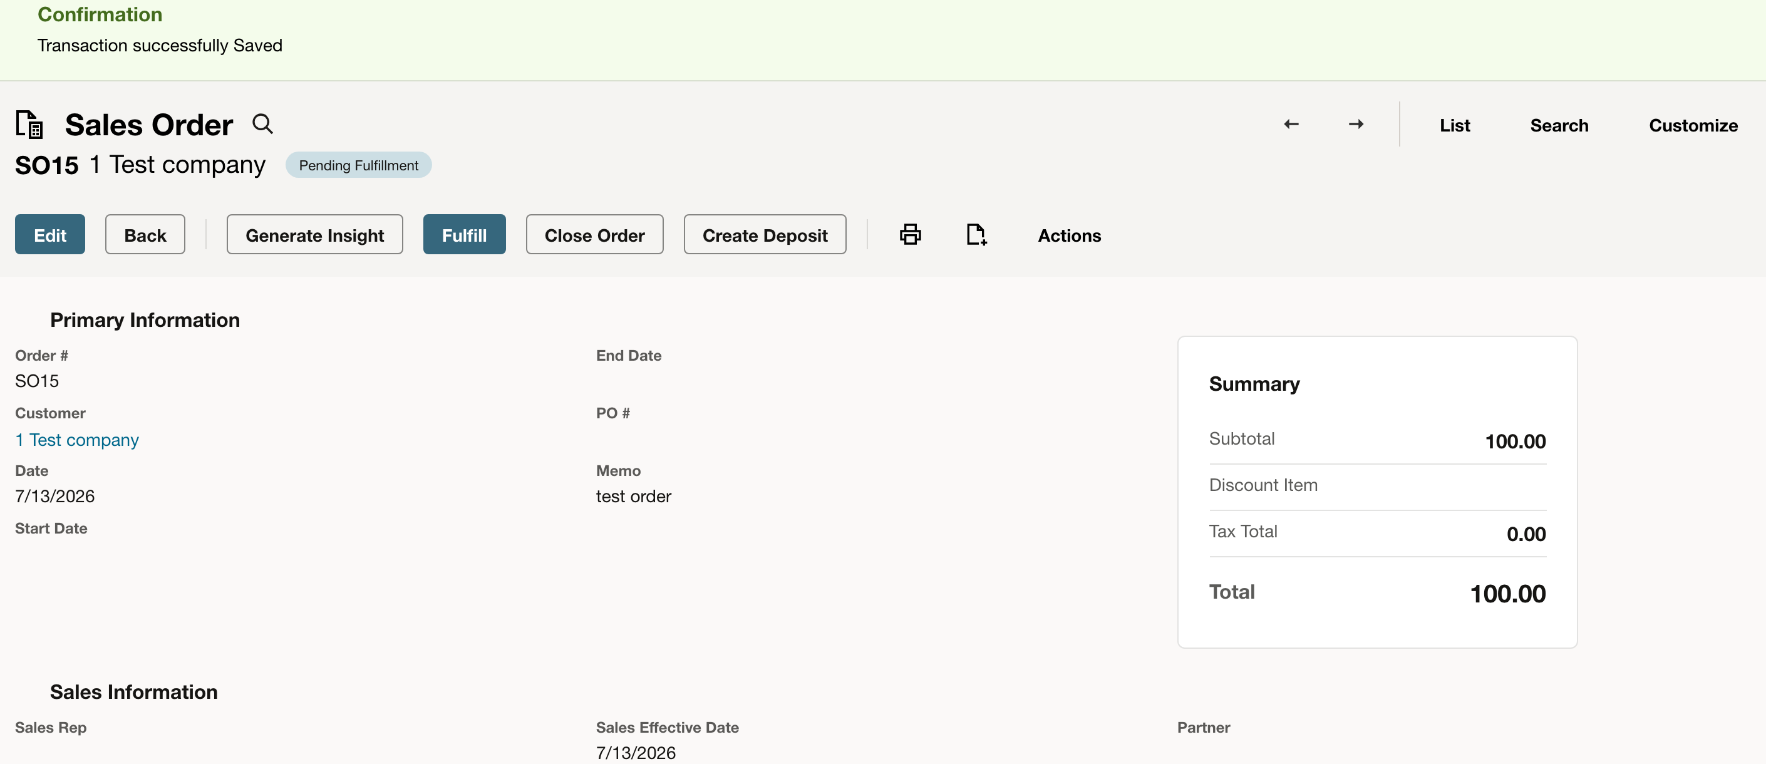
Task: Click the Sales Order record type icon
Action: (x=29, y=124)
